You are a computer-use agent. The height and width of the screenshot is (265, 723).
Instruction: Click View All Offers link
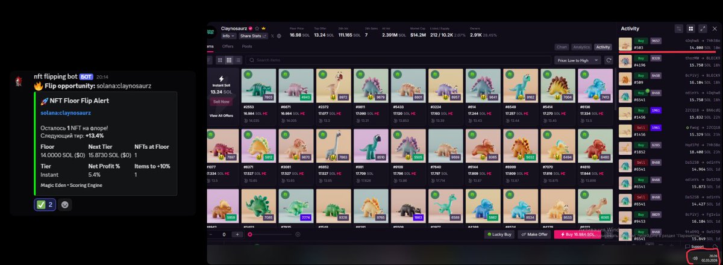point(221,115)
